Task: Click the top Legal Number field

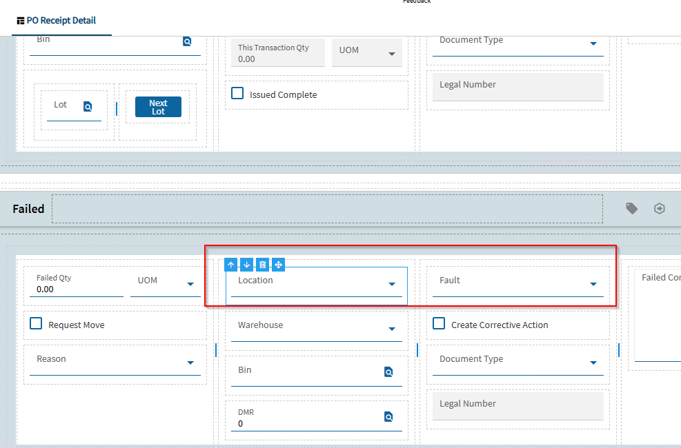Action: tap(517, 87)
